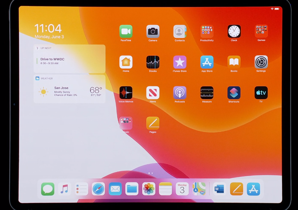Tap the Wi-Fi indicator in the status bar

point(272,9)
